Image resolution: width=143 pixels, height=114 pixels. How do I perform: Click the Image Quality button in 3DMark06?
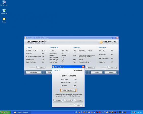click(x=49, y=72)
